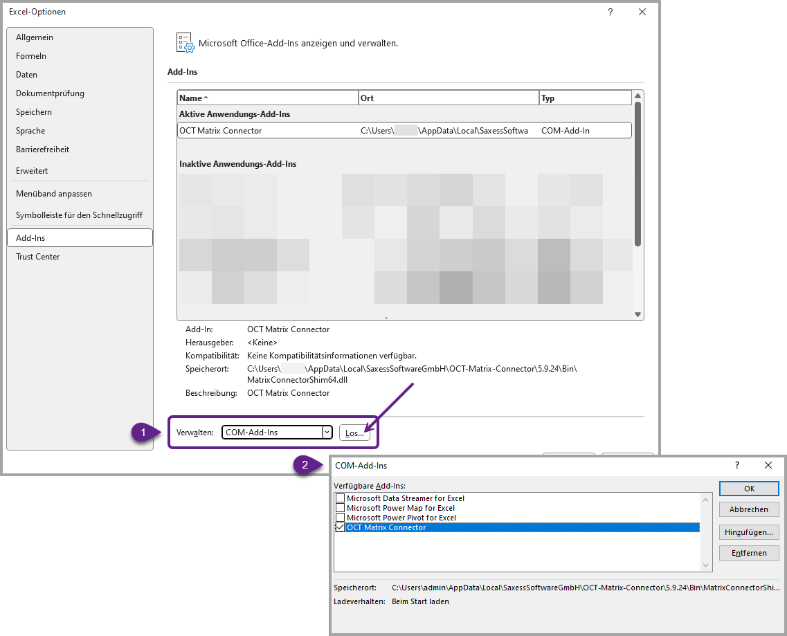Image resolution: width=787 pixels, height=636 pixels.
Task: Select OCT Matrix Connector row in list
Action: click(404, 130)
